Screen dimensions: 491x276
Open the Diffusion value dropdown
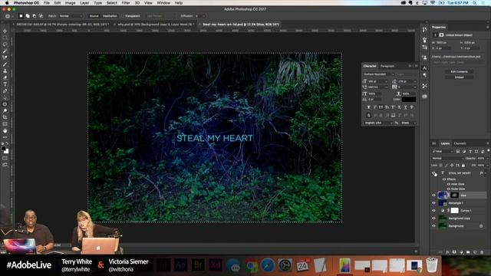(203, 16)
